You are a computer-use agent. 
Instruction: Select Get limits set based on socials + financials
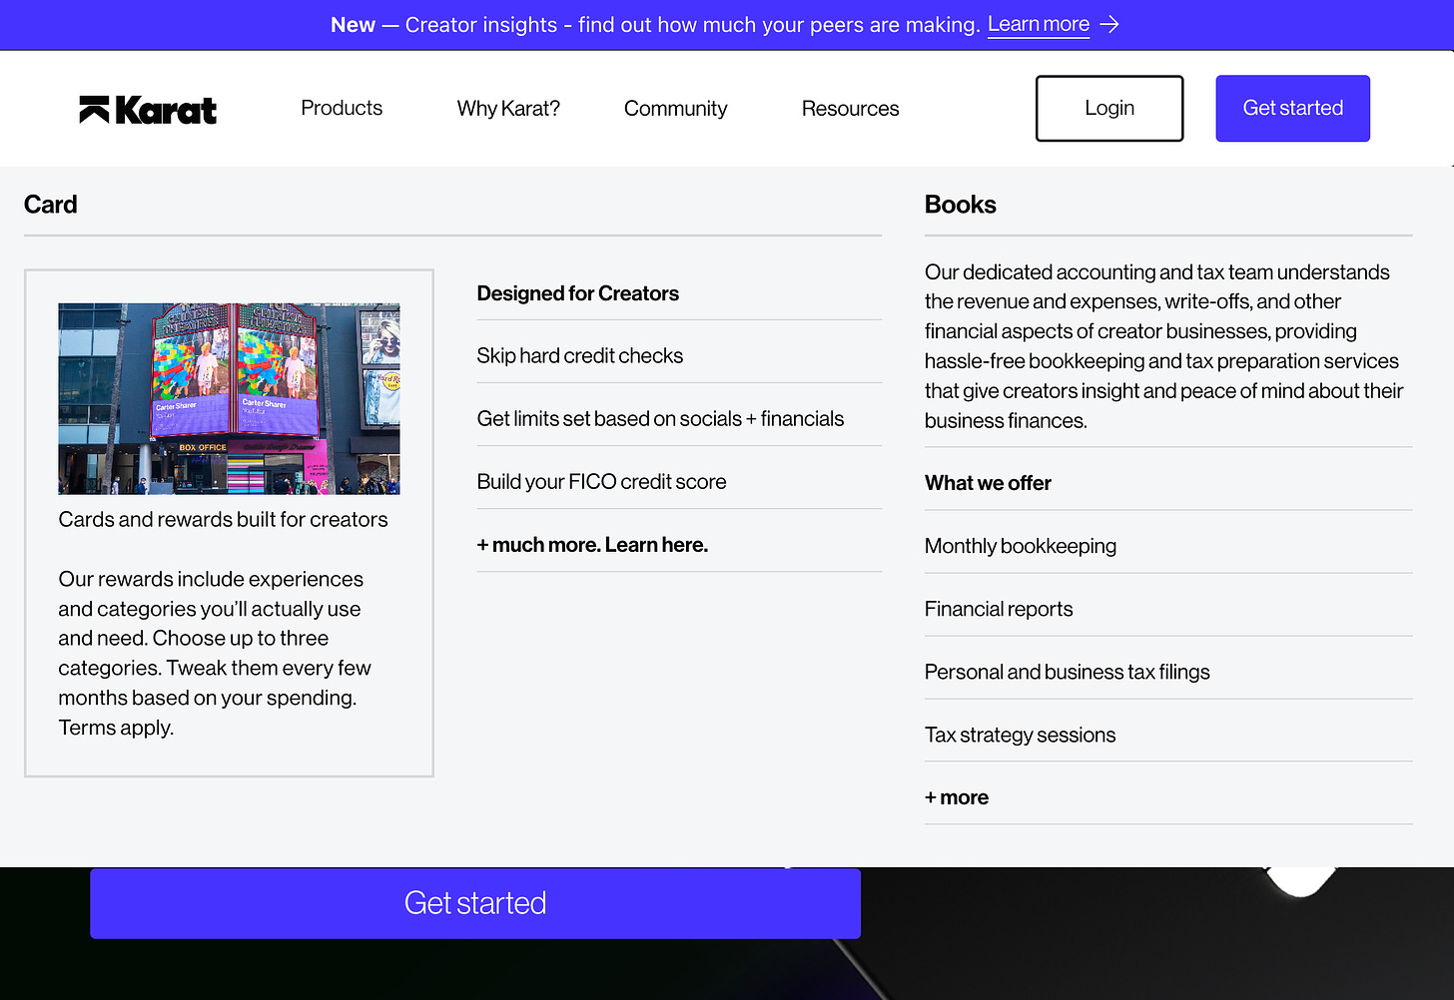coord(660,418)
